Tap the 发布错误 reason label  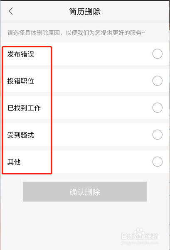click(x=21, y=54)
